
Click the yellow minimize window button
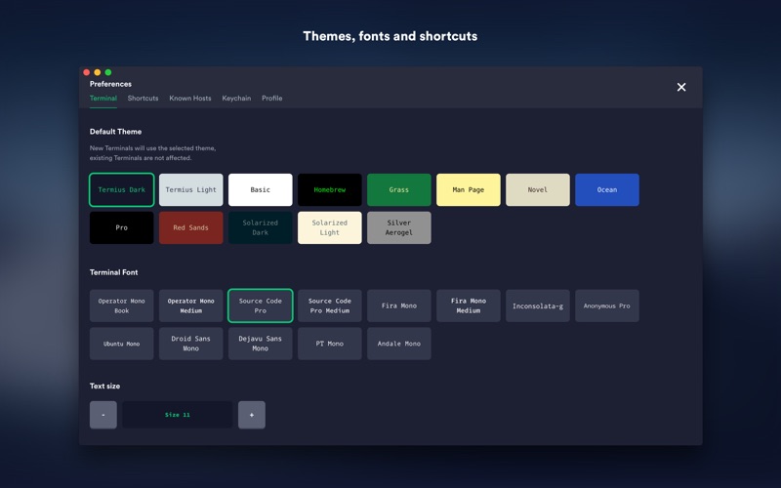pyautogui.click(x=97, y=72)
